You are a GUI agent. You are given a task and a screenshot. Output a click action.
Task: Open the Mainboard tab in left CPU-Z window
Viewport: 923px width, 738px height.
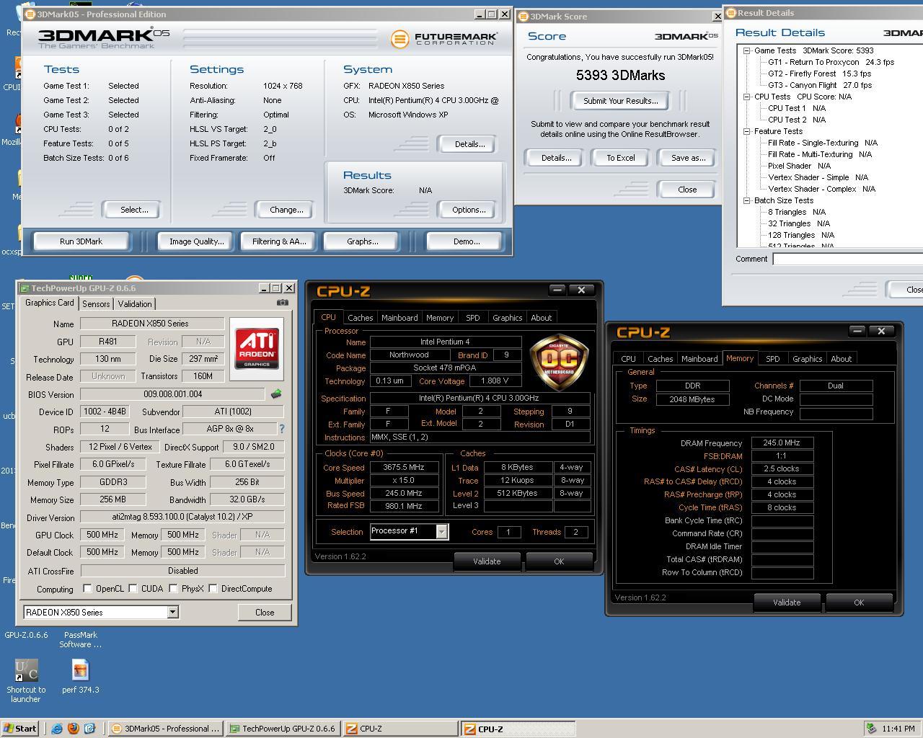click(x=399, y=318)
